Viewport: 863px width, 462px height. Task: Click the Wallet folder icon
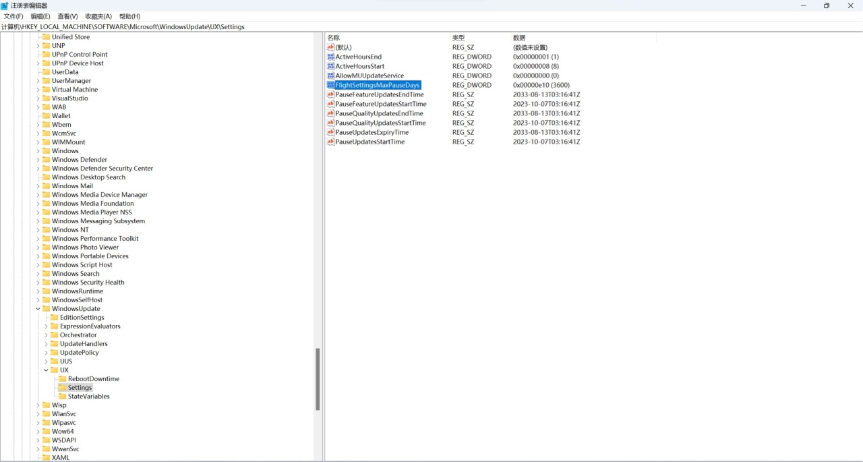tap(46, 116)
